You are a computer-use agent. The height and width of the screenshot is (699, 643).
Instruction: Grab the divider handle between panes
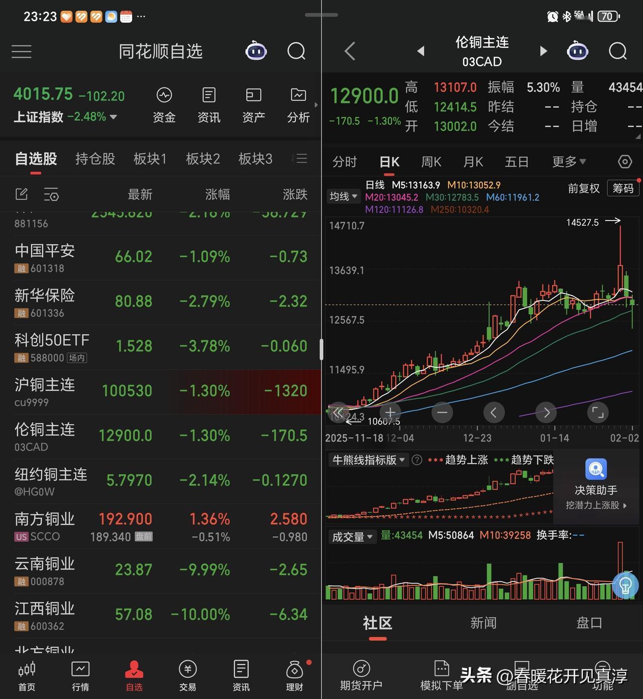pos(321,350)
